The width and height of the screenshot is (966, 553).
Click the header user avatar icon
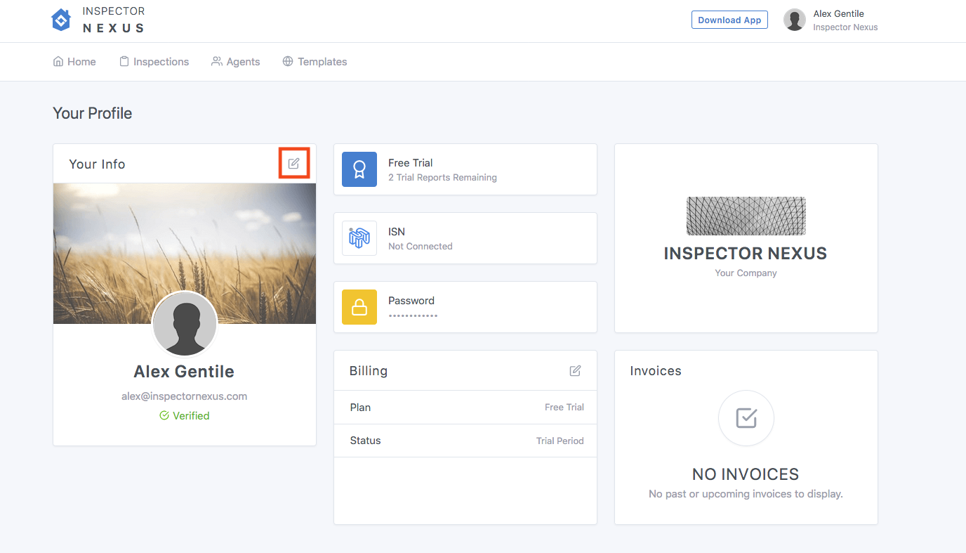795,20
